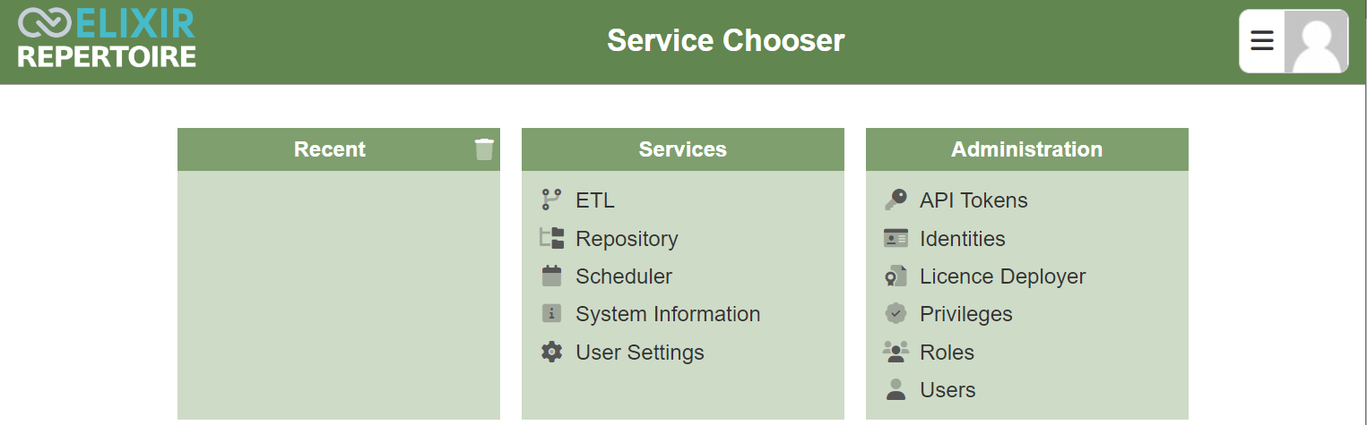Viewport: 1367px width, 425px height.
Task: Click the user avatar picture
Action: (x=1316, y=41)
